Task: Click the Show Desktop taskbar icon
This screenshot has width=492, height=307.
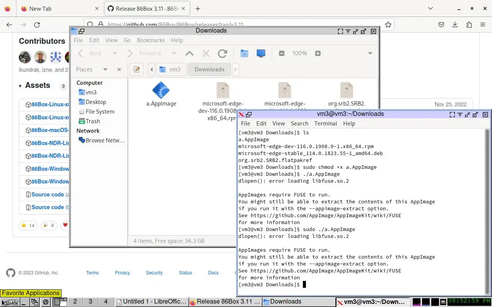Action: 23,302
